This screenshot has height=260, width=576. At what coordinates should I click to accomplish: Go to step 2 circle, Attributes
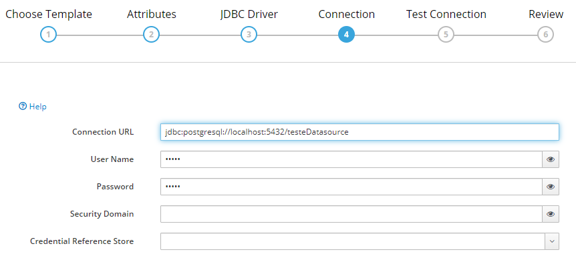[151, 35]
